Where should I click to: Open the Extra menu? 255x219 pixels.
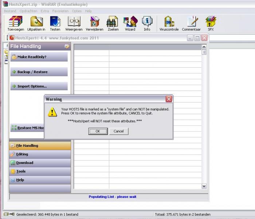[x=45, y=11]
